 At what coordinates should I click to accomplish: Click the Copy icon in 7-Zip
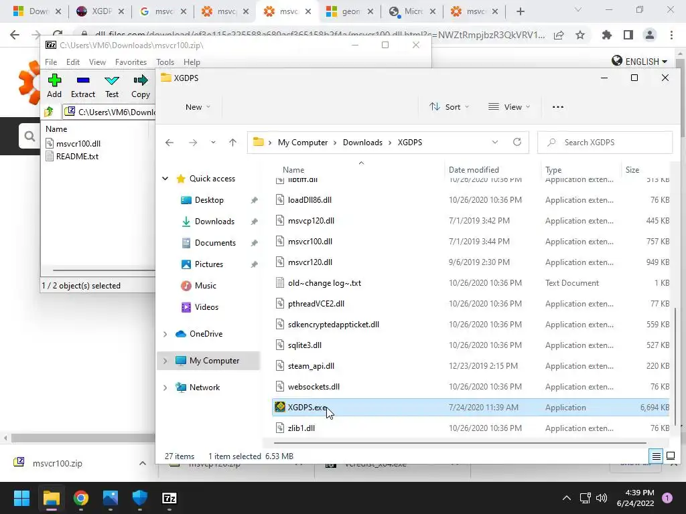tap(141, 86)
